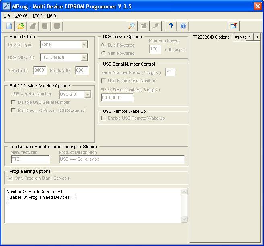The height and width of the screenshot is (246, 264).
Task: Open the Help menu
Action: click(x=52, y=16)
